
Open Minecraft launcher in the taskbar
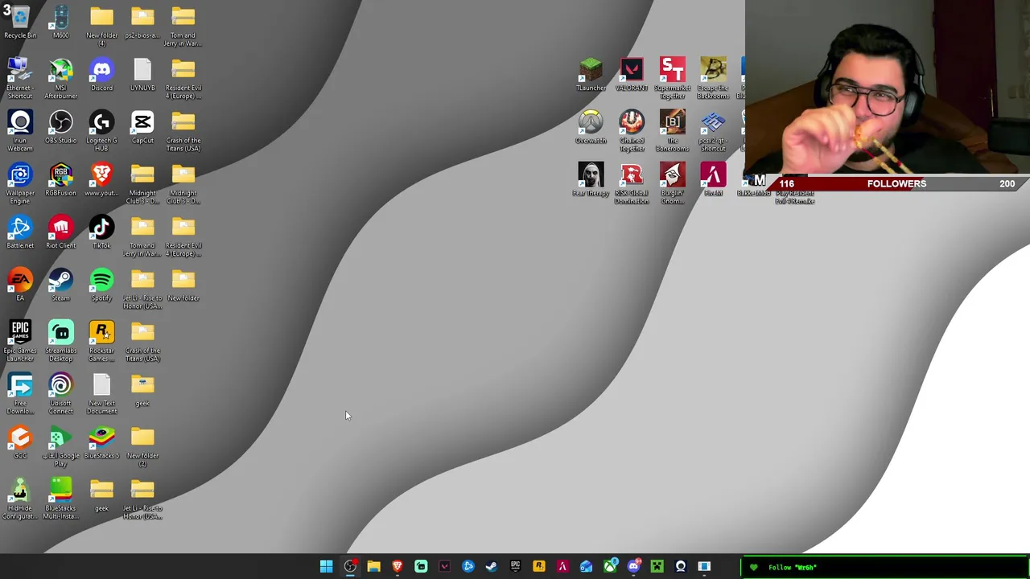pos(657,567)
